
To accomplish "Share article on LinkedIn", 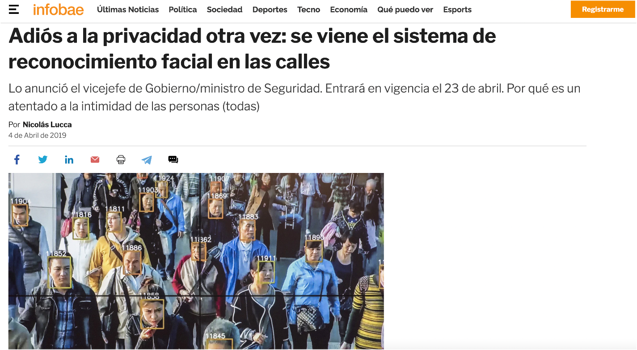I will tap(69, 160).
